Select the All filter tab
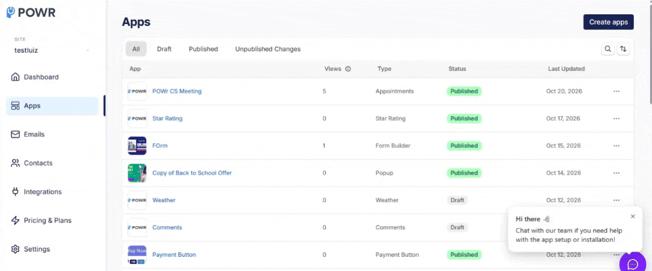 (x=136, y=49)
